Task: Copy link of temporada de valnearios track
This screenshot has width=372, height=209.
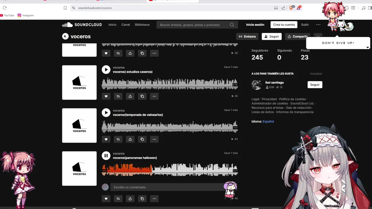Action: (x=142, y=139)
